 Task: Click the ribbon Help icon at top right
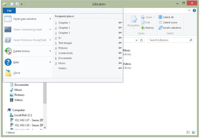coord(194,10)
